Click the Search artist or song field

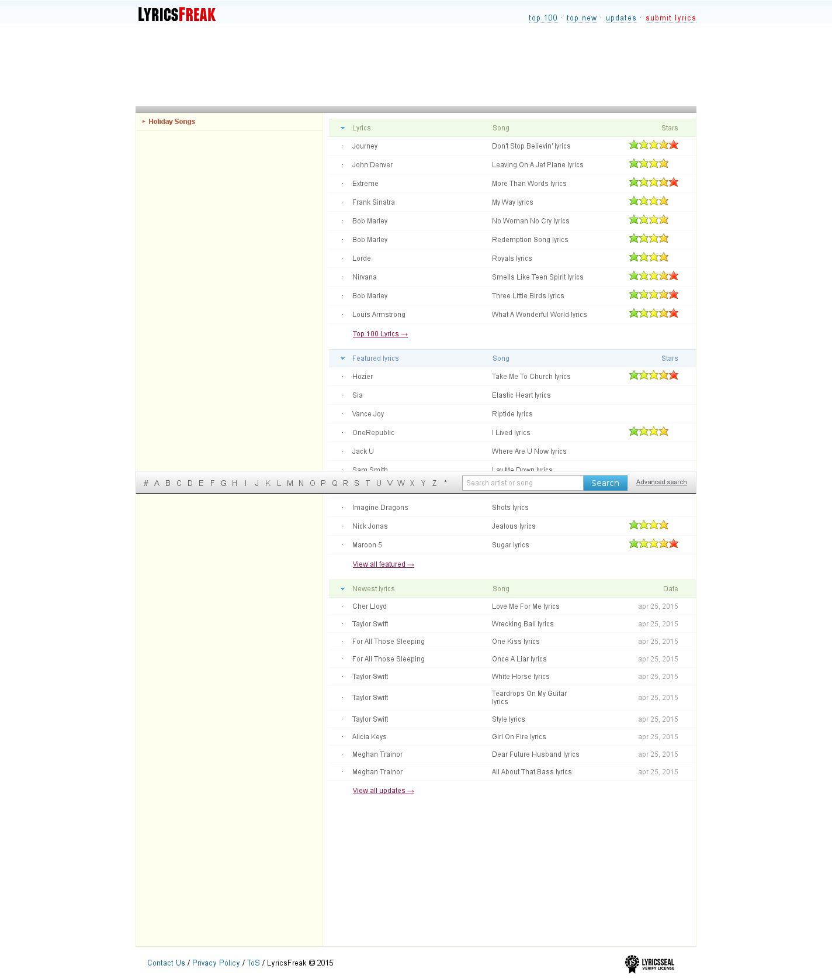pyautogui.click(x=522, y=483)
